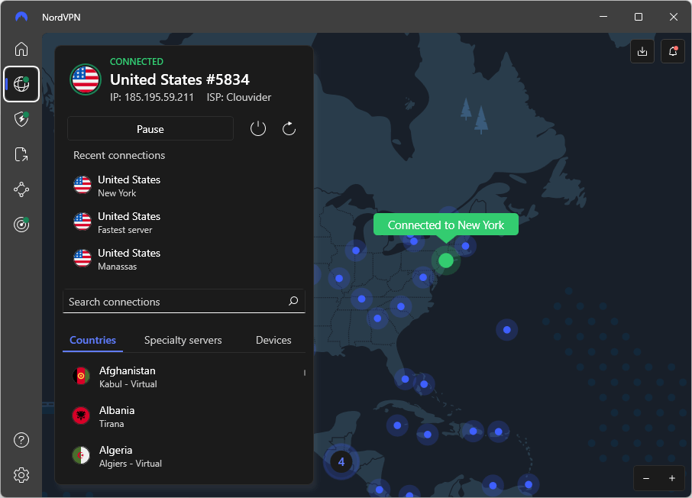Click the Afghanistan flag icon
692x498 pixels.
point(81,376)
